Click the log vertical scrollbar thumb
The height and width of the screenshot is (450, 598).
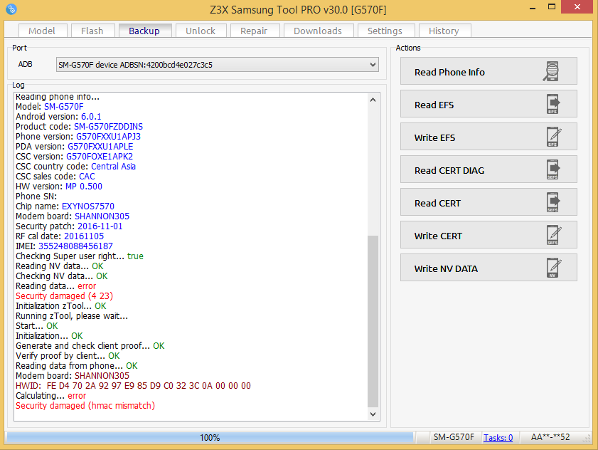click(x=373, y=321)
